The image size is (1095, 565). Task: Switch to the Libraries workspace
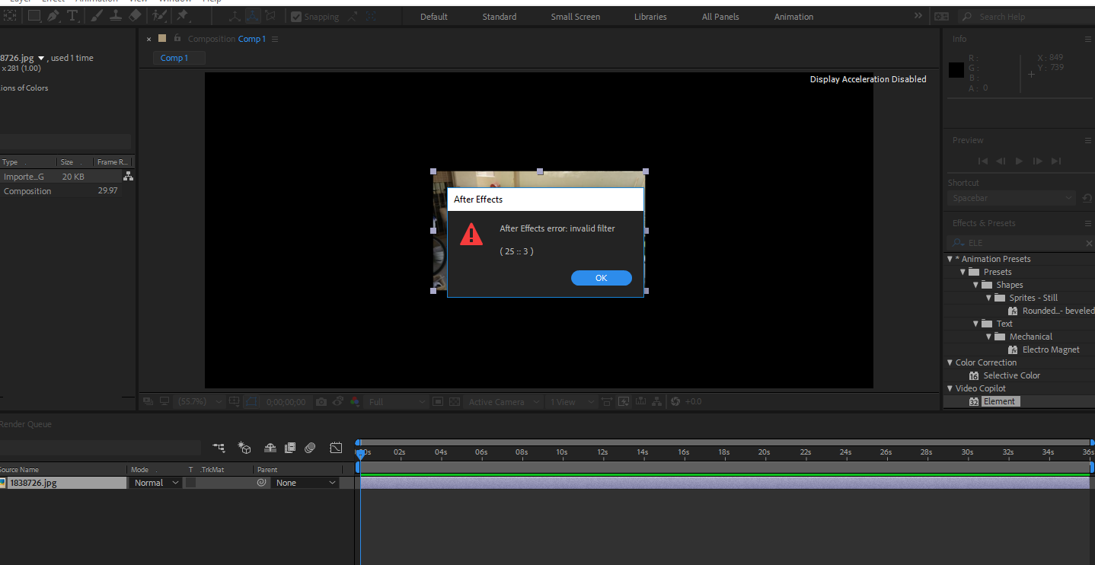tap(650, 17)
